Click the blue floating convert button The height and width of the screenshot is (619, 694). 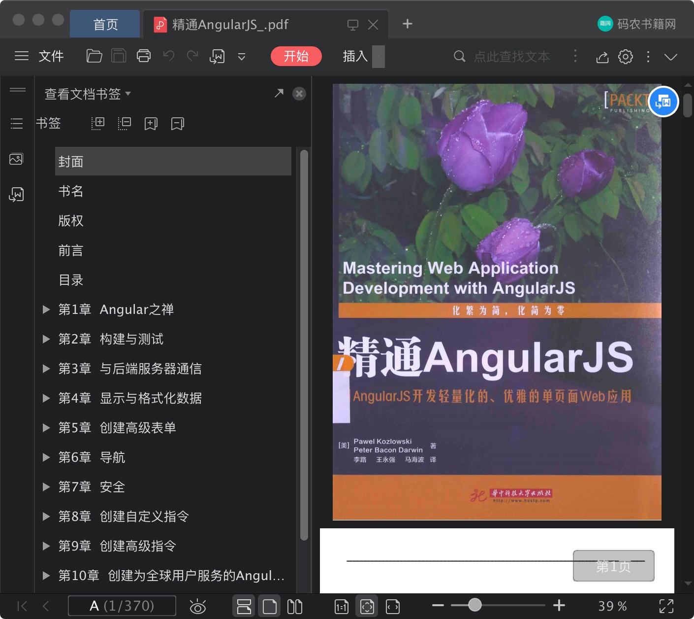pos(663,102)
